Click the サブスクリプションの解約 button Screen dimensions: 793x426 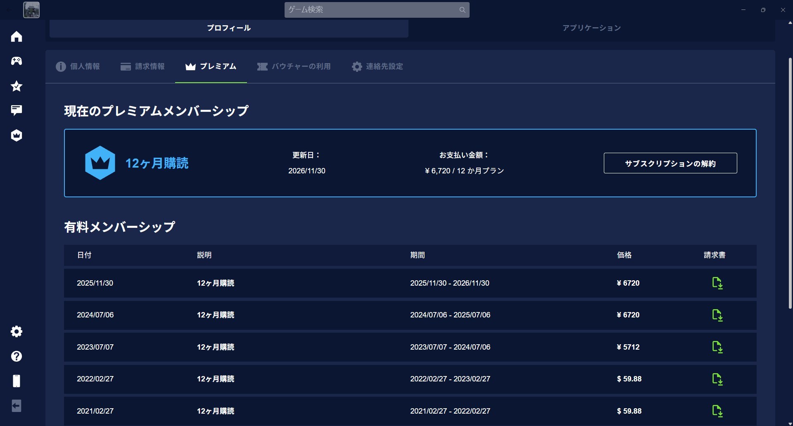(670, 163)
